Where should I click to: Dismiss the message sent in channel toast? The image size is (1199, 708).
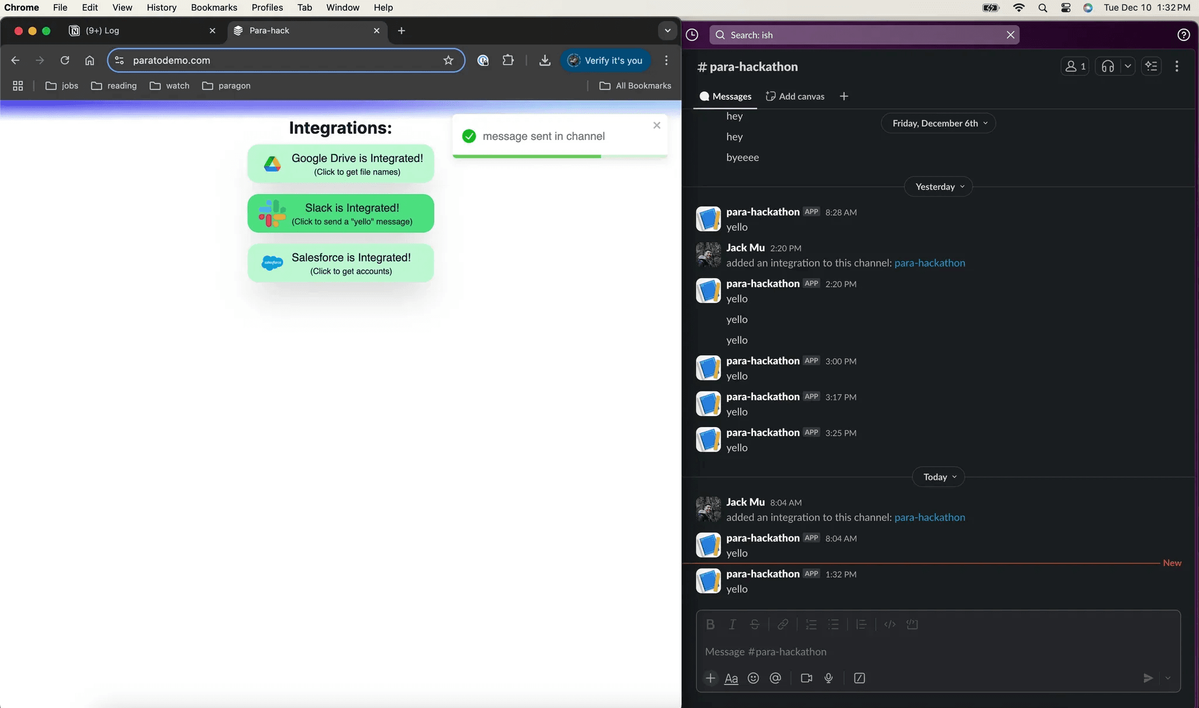(x=657, y=125)
